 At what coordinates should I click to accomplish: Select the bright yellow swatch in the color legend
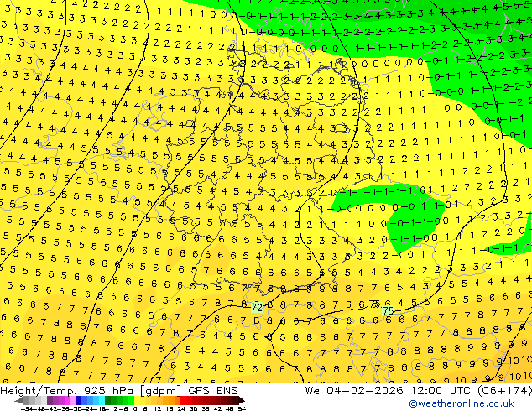pos(137,400)
